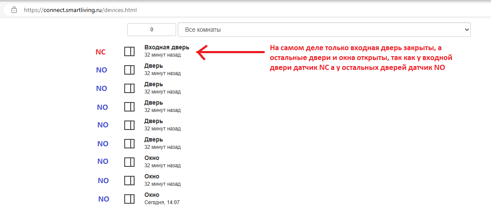The image size is (491, 211).
Task: Click the Входная дверь sensor icon
Action: click(x=129, y=51)
